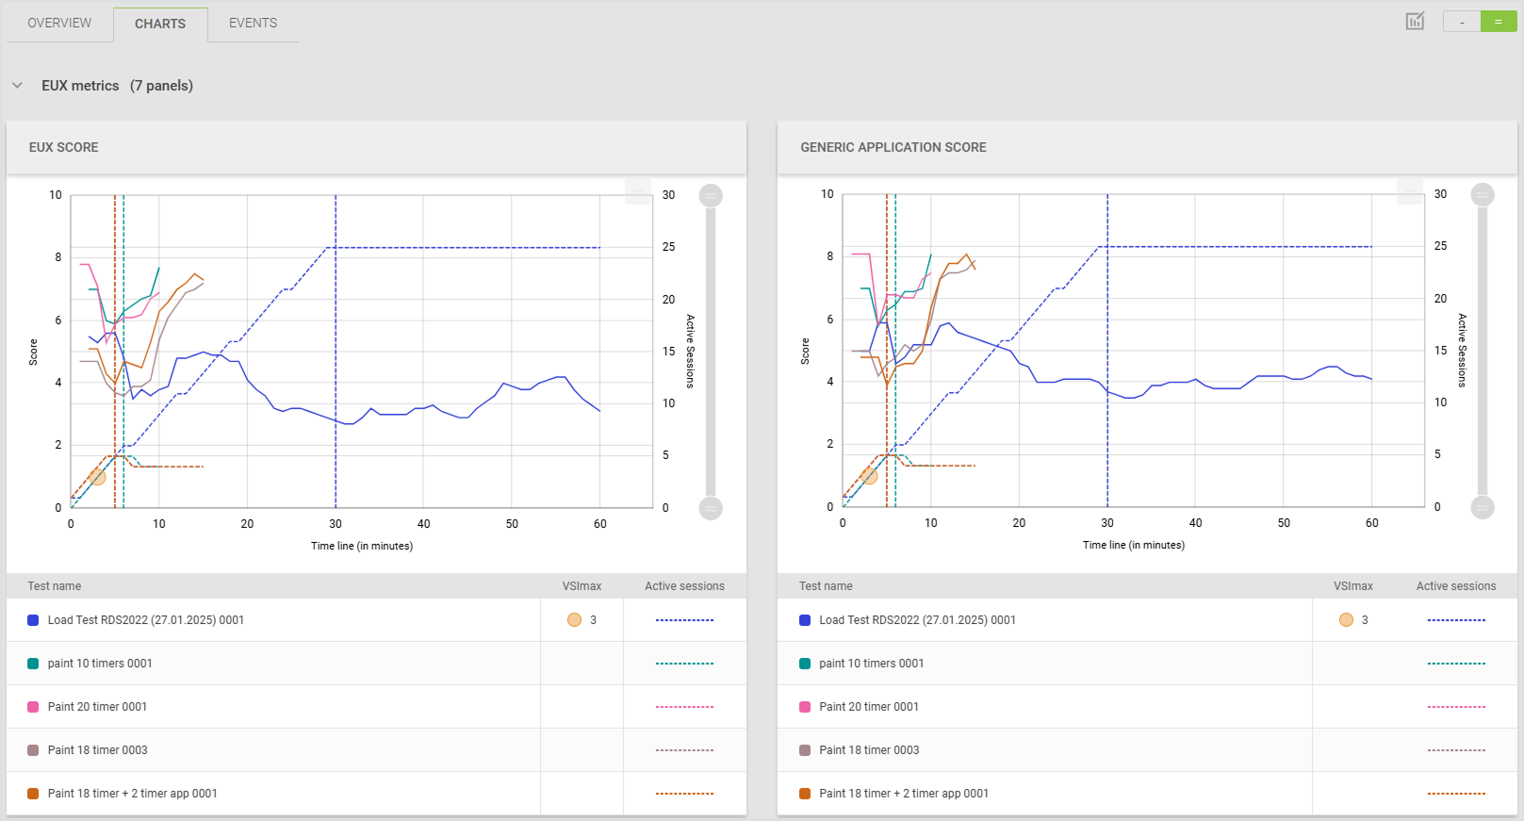Open the chart edit icon at top right
This screenshot has height=821, width=1524.
1415,22
